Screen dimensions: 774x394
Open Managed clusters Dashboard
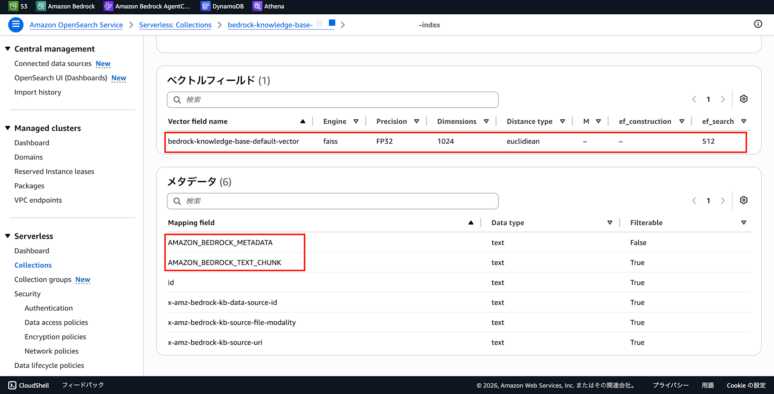32,143
